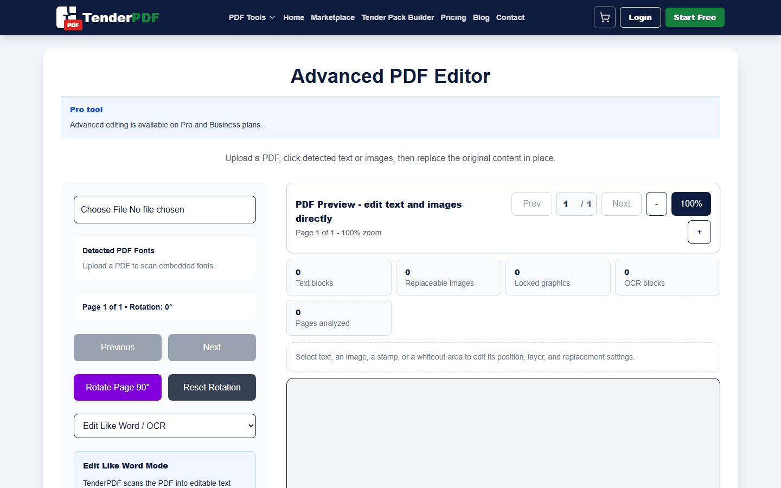Viewport: 781px width, 488px height.
Task: Click Next in the preview header
Action: click(x=621, y=204)
